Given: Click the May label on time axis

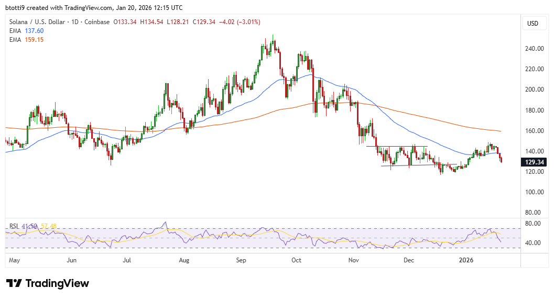Looking at the screenshot, I should pos(14,260).
